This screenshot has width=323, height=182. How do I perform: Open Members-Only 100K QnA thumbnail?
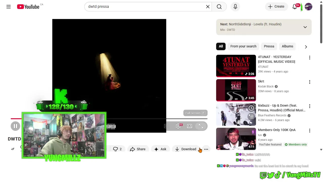click(x=236, y=139)
